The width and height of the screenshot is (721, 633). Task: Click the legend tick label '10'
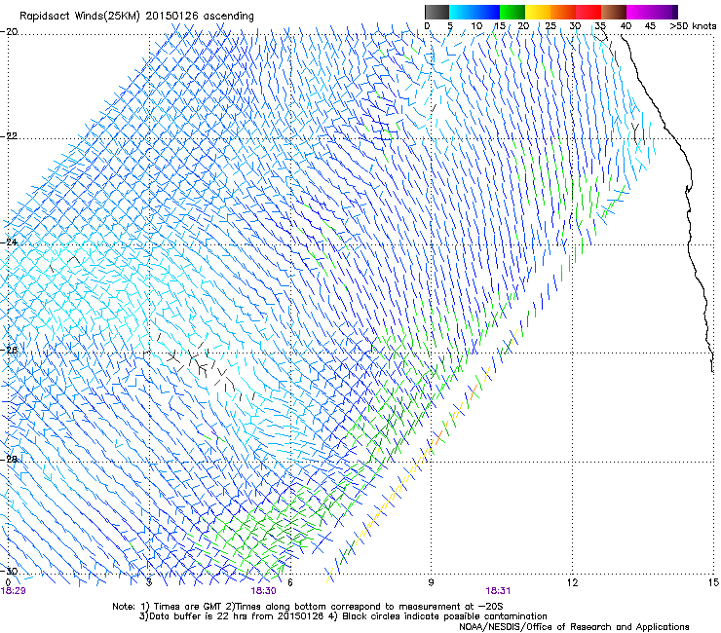tap(476, 25)
